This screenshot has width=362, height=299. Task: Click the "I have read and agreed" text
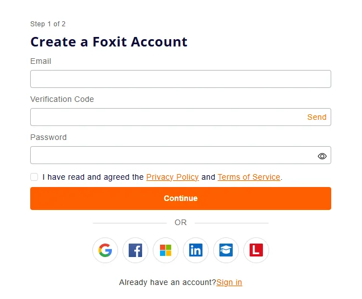click(93, 177)
